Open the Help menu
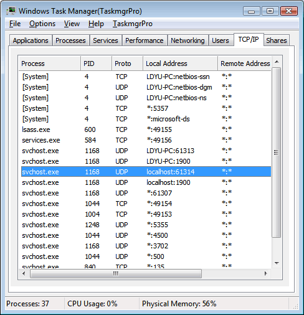The height and width of the screenshot is (315, 304). pos(96,24)
